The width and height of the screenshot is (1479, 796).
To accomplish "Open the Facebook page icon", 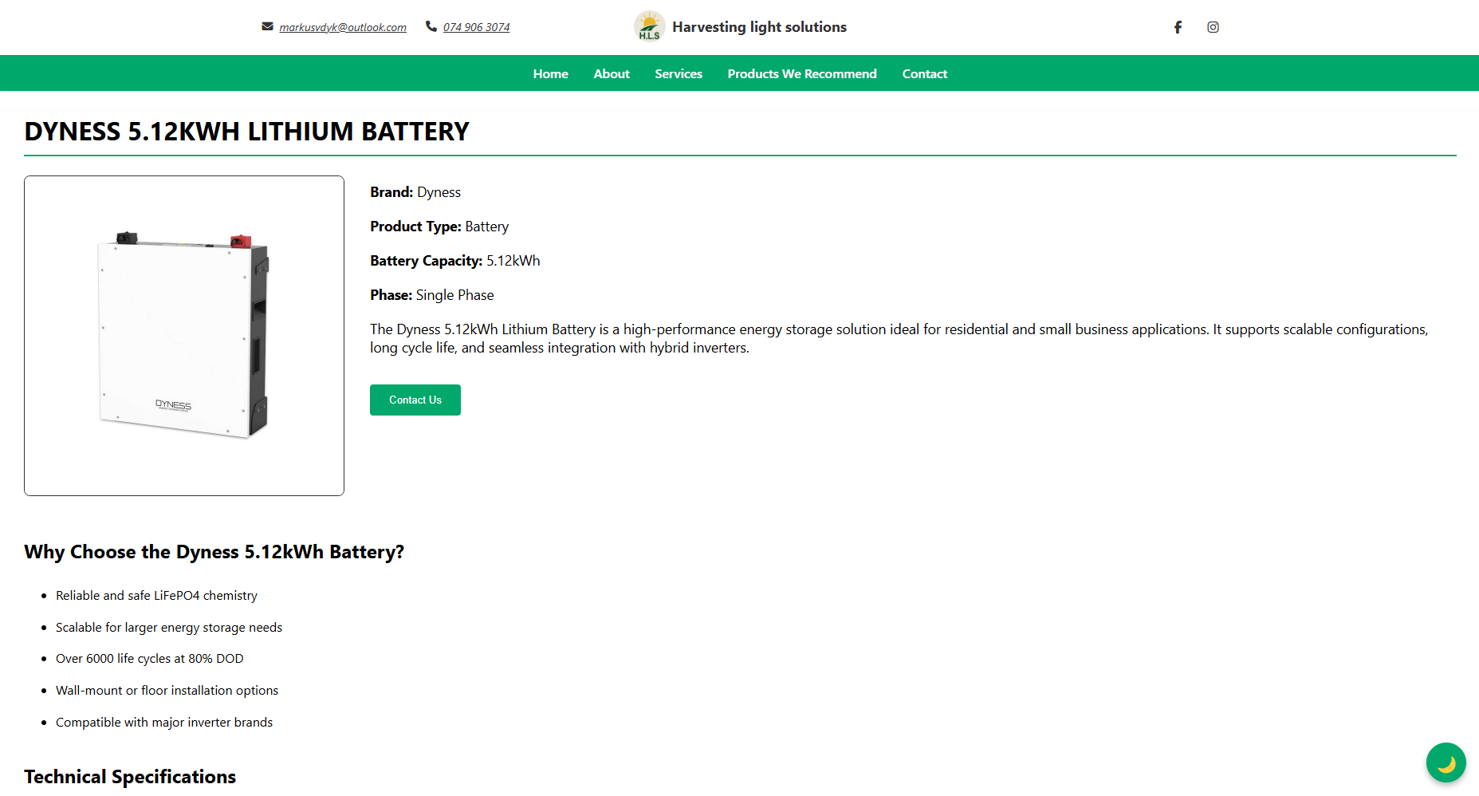I will 1178,27.
